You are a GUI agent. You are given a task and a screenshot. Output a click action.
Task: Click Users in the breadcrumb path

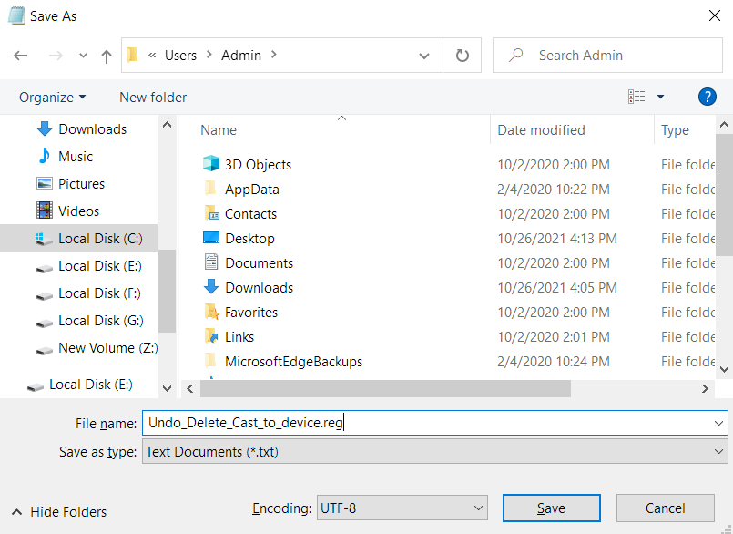[x=180, y=55]
